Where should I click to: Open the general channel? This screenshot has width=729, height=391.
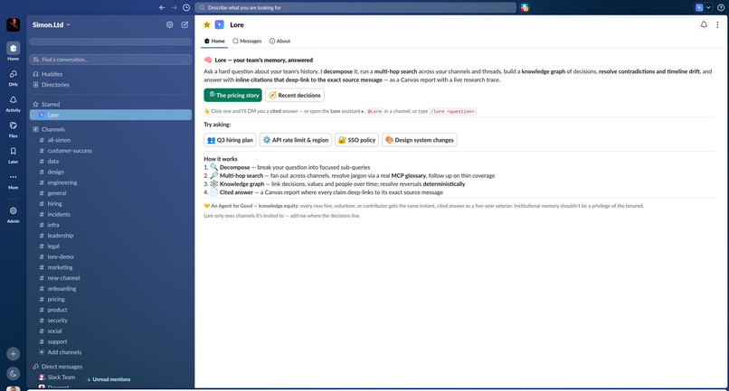(110, 193)
